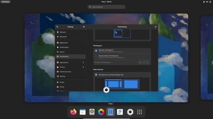Open Files from the dash
This screenshot has height=119, width=213.
pos(110,112)
